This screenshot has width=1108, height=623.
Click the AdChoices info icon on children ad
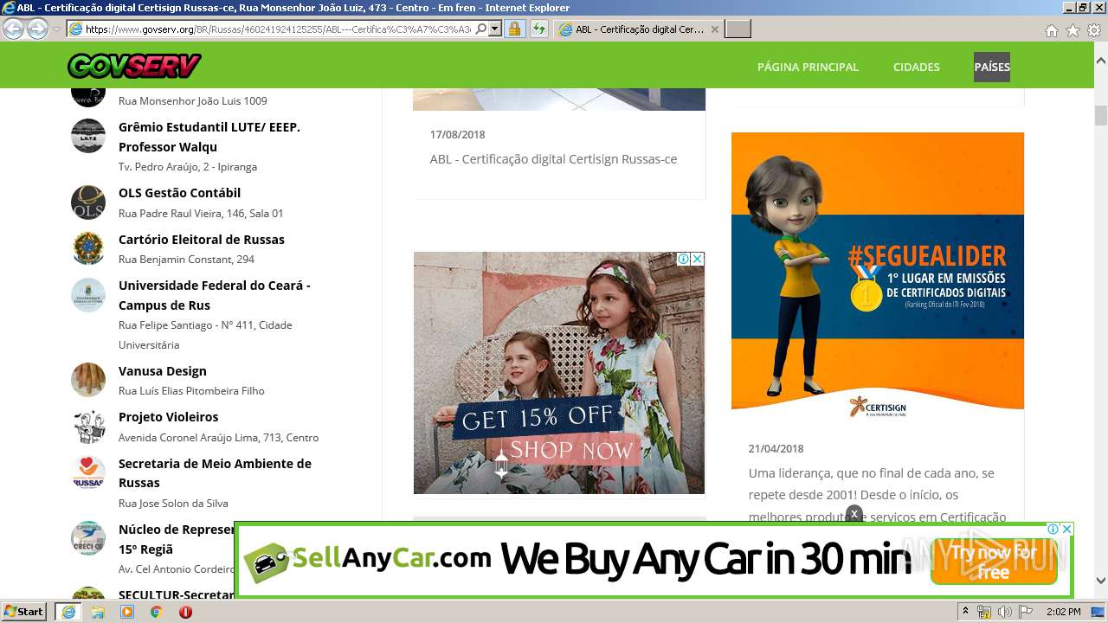(684, 259)
